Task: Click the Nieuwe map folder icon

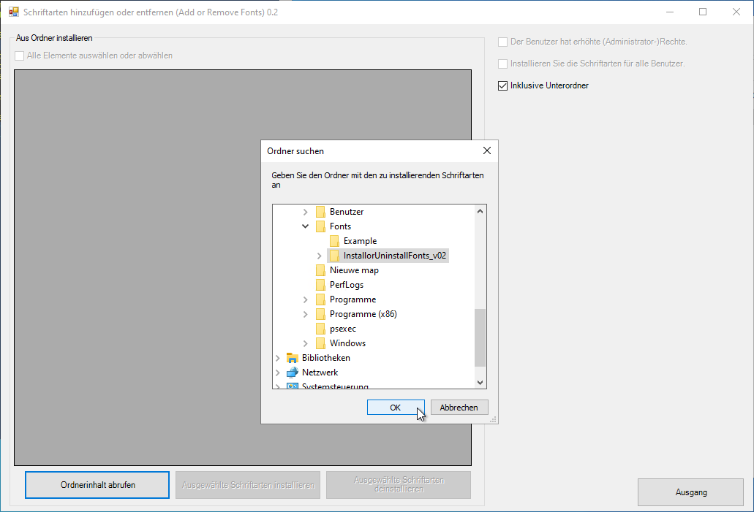Action: [320, 270]
